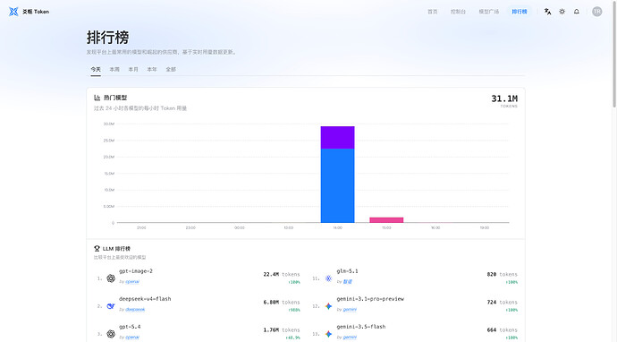Open the deepseek provider link
The width and height of the screenshot is (617, 342).
(x=135, y=310)
